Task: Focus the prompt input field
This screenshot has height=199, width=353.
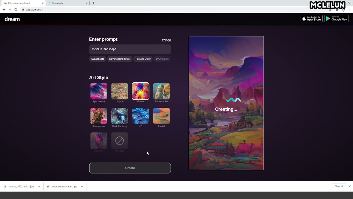Action: pyautogui.click(x=130, y=49)
